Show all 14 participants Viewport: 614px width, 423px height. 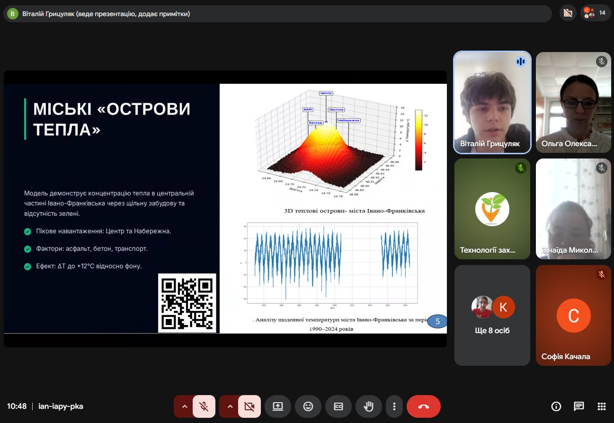(x=596, y=13)
